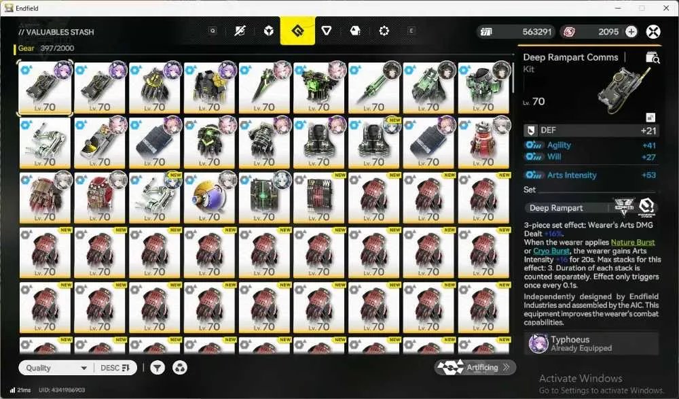Click the gear list vertical scrollbar
The image size is (679, 399).
pos(513,78)
